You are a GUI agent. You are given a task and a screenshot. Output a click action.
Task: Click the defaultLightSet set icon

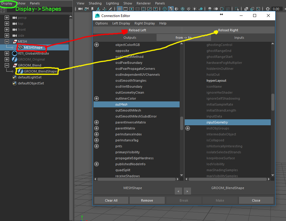(x=14, y=77)
